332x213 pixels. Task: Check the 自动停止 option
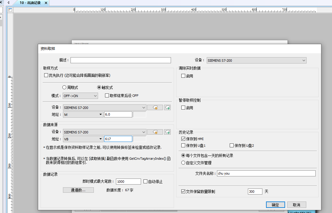point(146,182)
